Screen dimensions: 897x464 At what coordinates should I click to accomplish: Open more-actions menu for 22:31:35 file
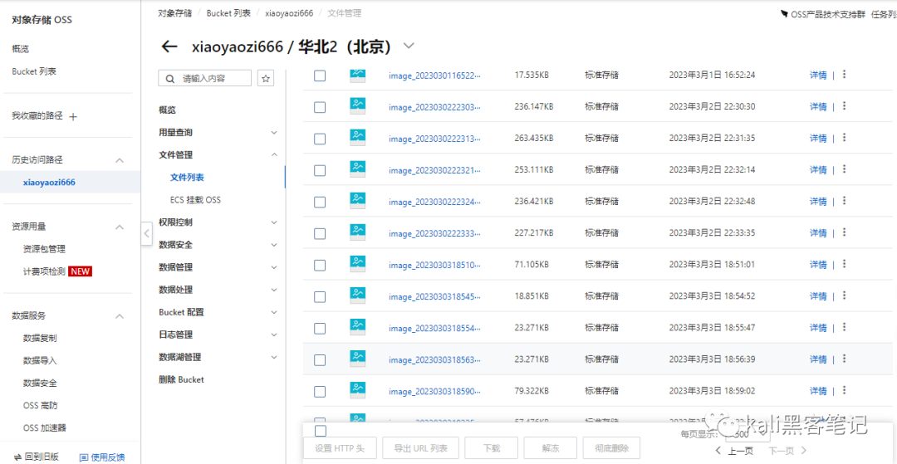pyautogui.click(x=845, y=138)
